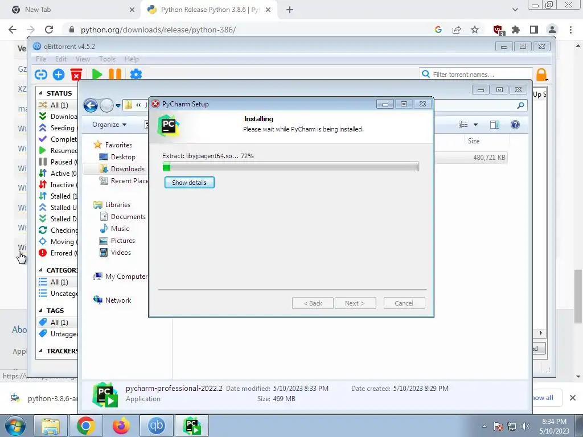The height and width of the screenshot is (437, 583).
Task: Collapse CATEGORIES section in qBittorrent
Action: pyautogui.click(x=40, y=270)
